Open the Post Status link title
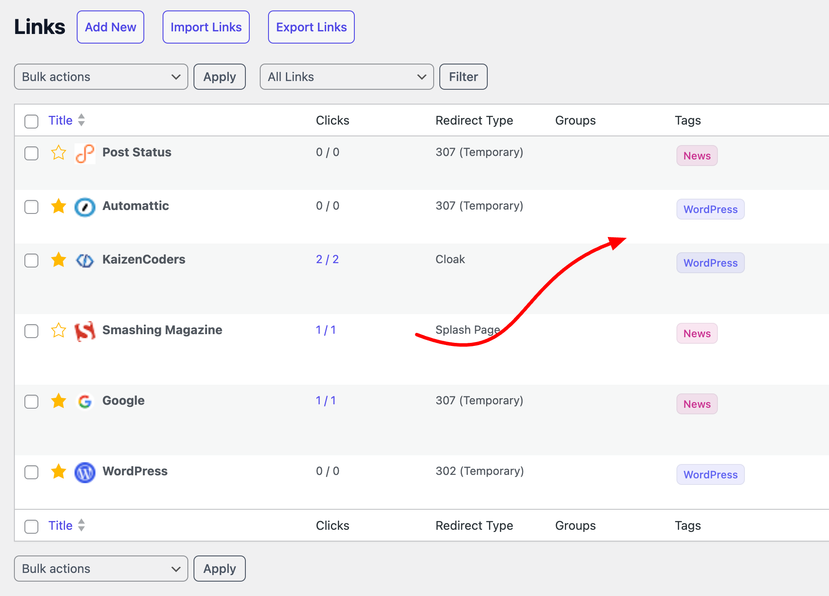The width and height of the screenshot is (829, 596). (137, 152)
